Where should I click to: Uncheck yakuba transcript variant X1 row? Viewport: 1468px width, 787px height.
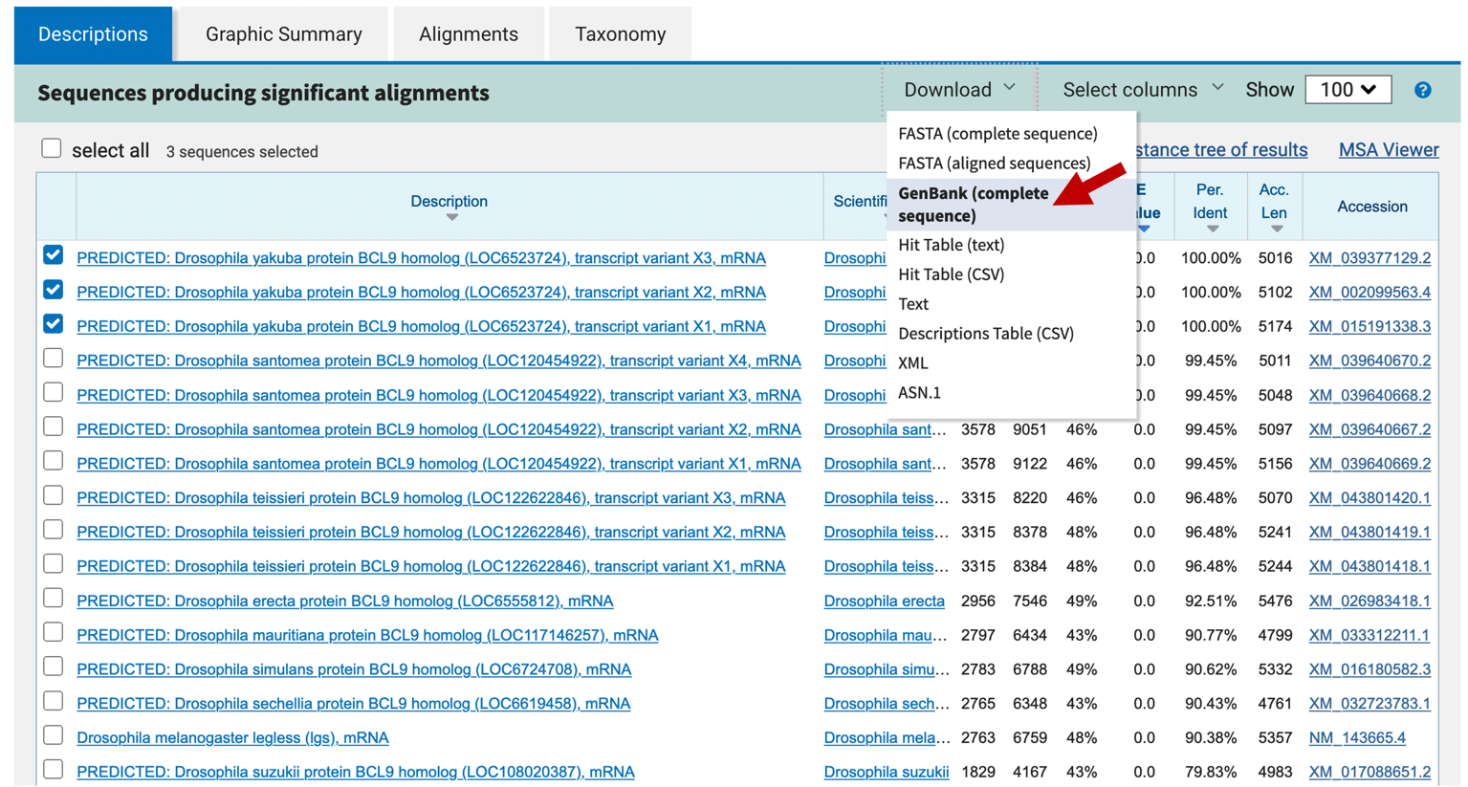pyautogui.click(x=54, y=324)
